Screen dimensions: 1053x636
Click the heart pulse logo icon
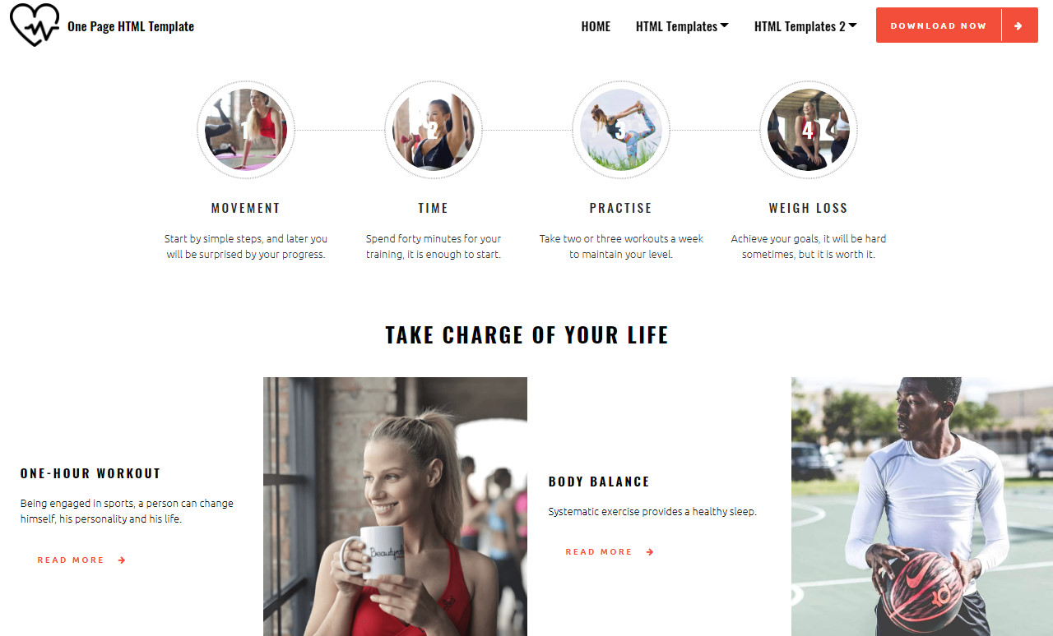(35, 25)
